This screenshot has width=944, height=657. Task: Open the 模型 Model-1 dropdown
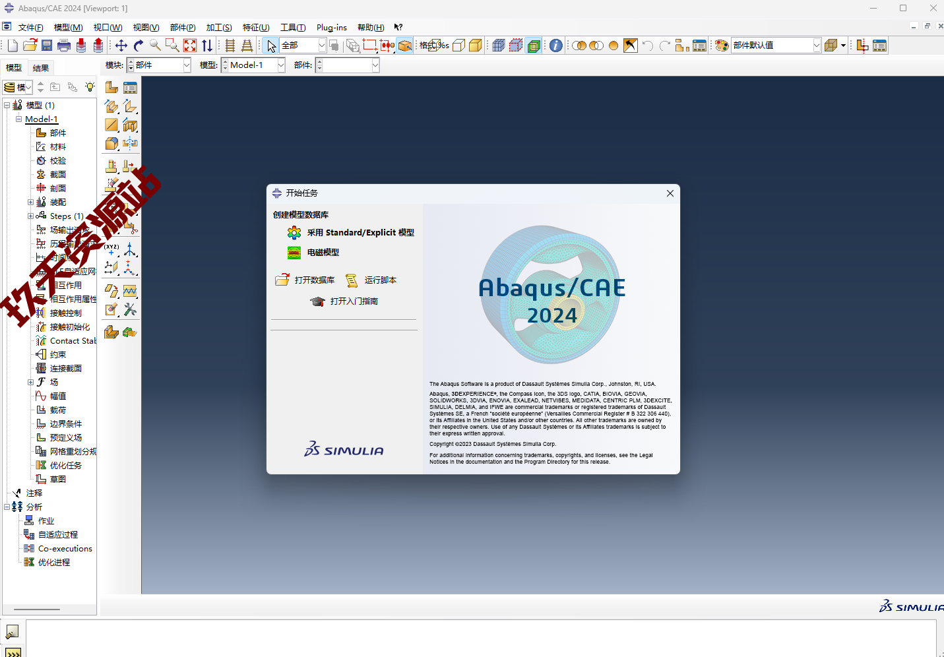(281, 65)
